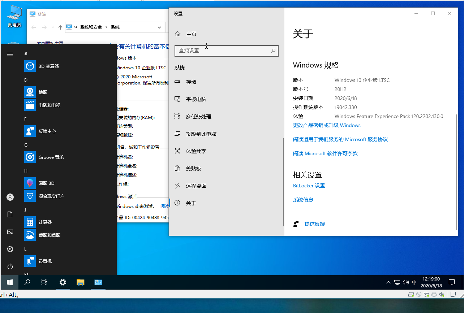This screenshot has height=313, width=464.
Task: Click 系统和安全 breadcrumb in address bar
Action: coord(91,27)
